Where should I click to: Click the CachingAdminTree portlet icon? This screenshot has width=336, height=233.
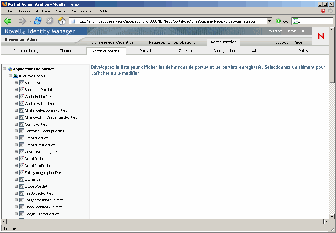(x=21, y=104)
